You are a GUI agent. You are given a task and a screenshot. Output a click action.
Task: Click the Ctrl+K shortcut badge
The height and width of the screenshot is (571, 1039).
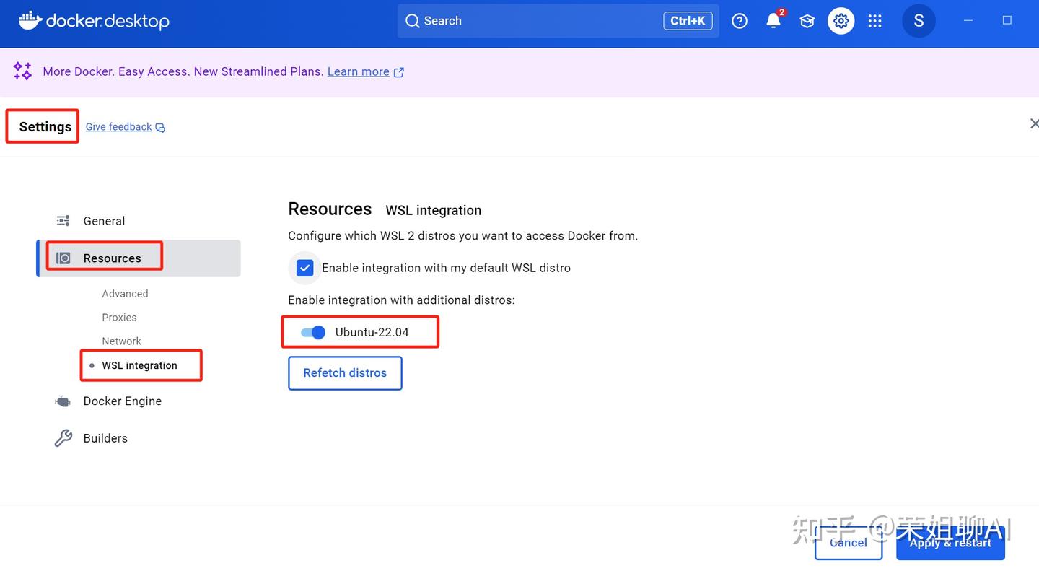(x=688, y=21)
